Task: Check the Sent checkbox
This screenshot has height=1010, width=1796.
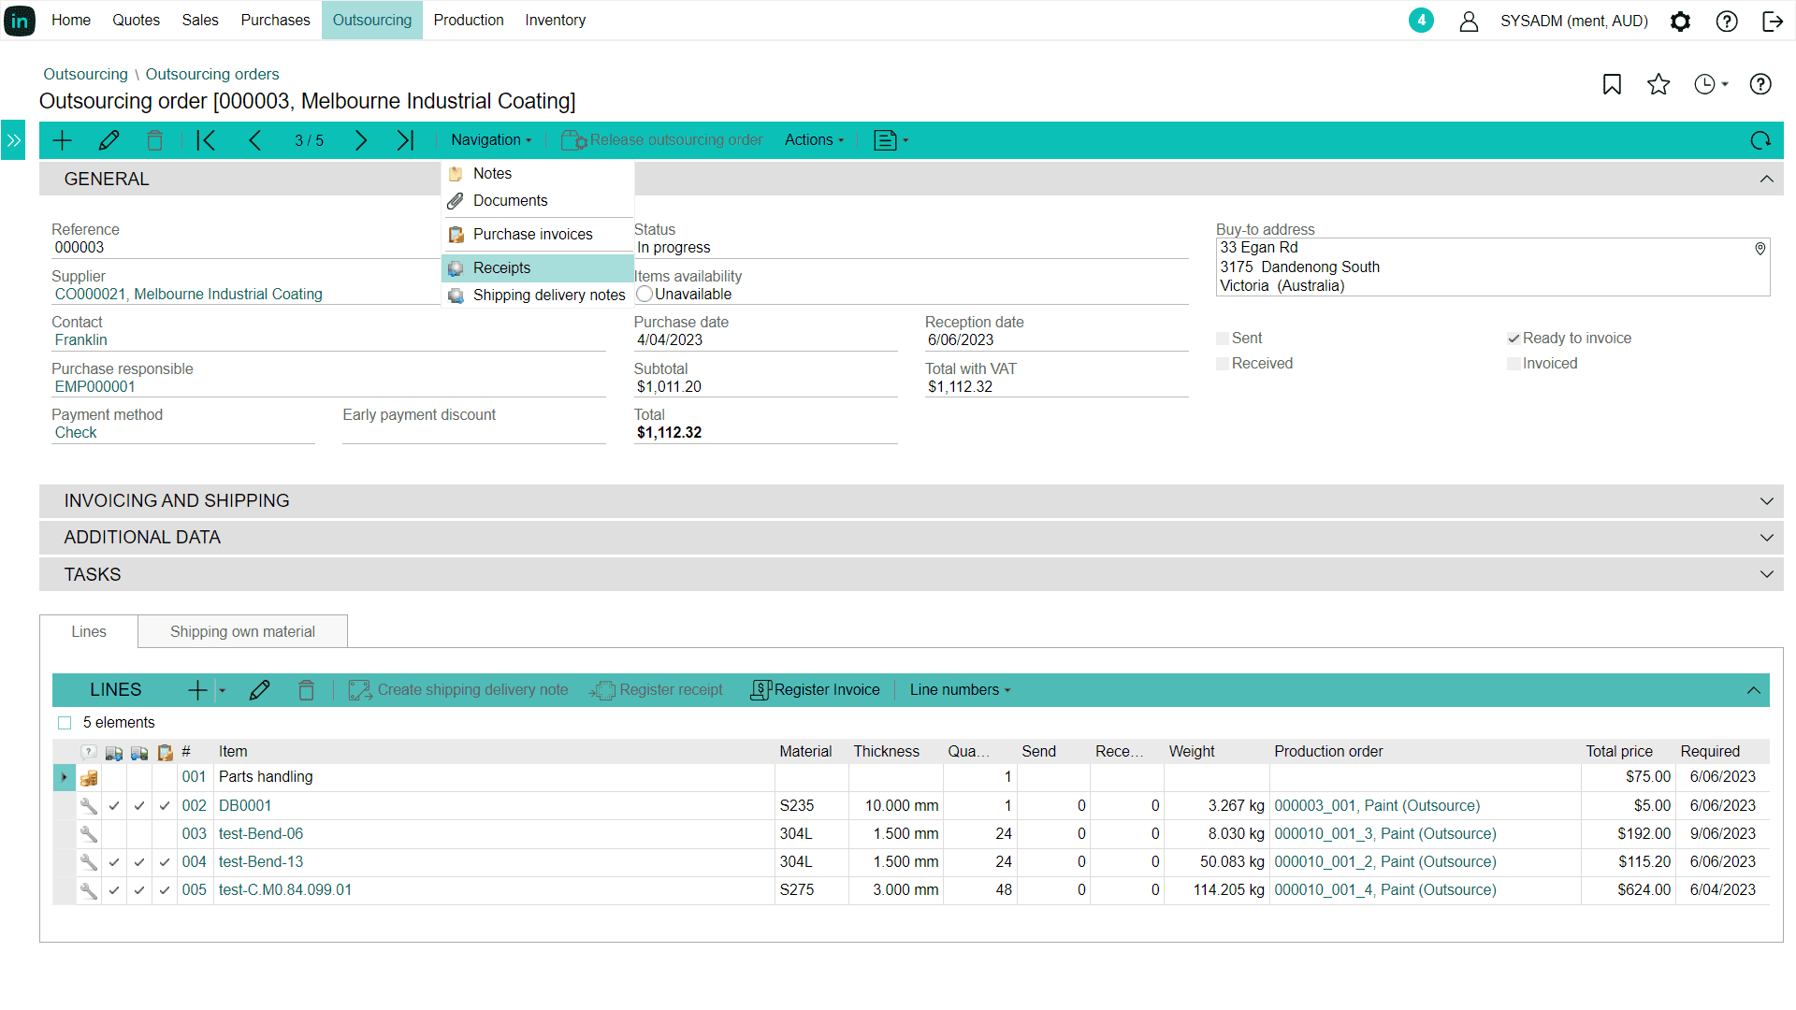Action: [1223, 339]
